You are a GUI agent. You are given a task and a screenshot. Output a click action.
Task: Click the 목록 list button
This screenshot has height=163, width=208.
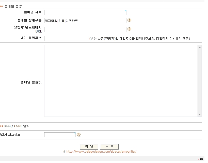109,146
